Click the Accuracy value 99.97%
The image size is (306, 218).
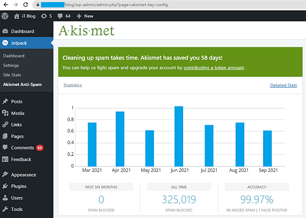coord(257,200)
